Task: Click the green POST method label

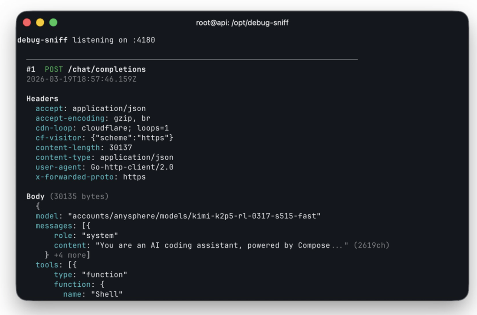Action: click(x=54, y=70)
